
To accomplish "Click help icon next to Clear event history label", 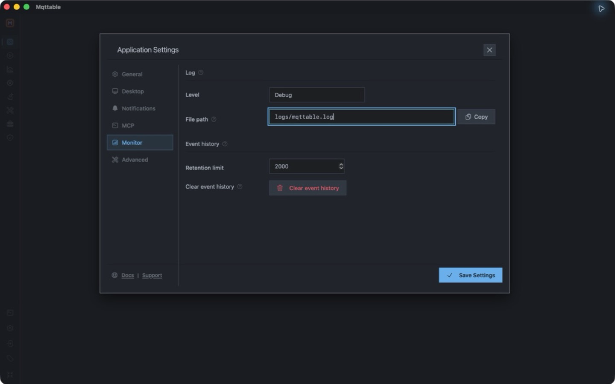I will click(240, 186).
